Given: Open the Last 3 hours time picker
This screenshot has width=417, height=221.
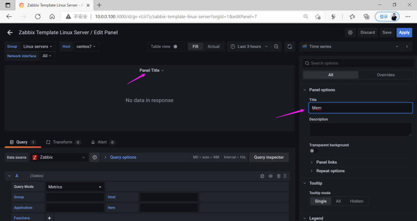Looking at the screenshot, I should coord(249,47).
